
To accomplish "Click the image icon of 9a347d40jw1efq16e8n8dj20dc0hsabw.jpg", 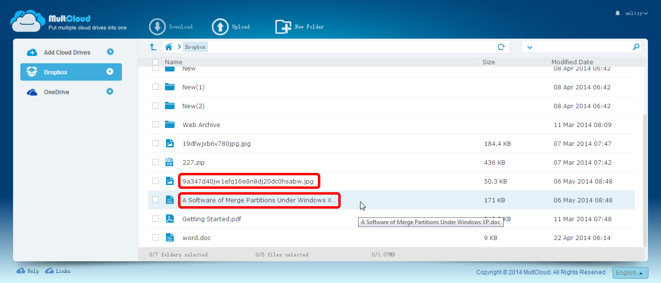I will point(169,181).
